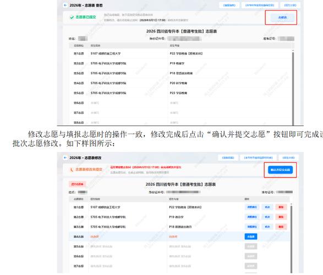Click the red 清空志愿表 tag button
The image size is (323, 275).
click(x=77, y=184)
